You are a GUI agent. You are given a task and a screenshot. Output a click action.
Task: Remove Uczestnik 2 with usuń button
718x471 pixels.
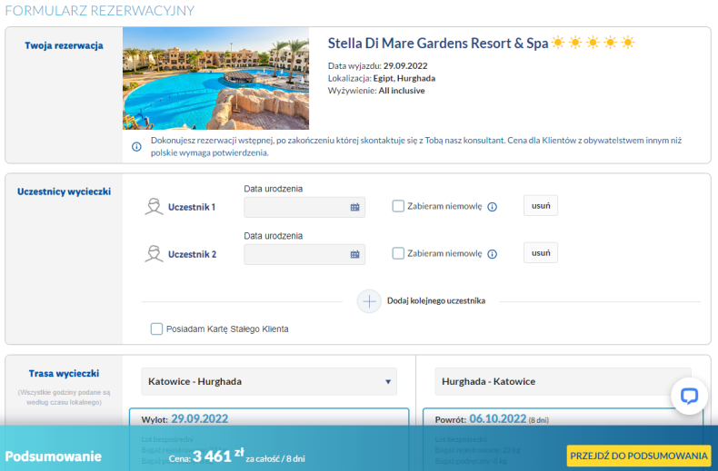pos(541,253)
